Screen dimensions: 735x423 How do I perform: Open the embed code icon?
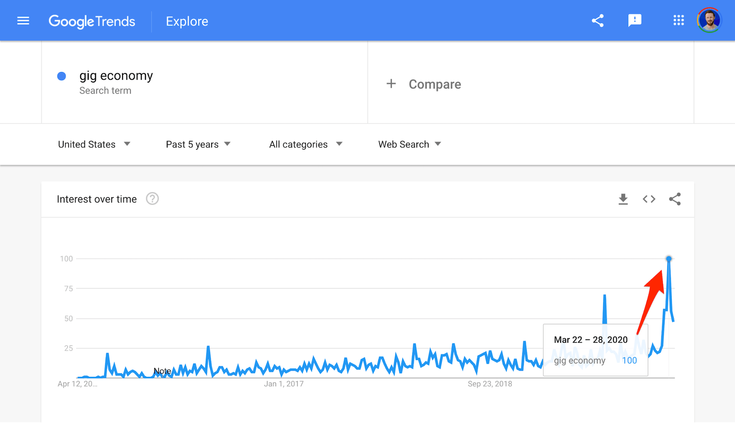tap(649, 199)
